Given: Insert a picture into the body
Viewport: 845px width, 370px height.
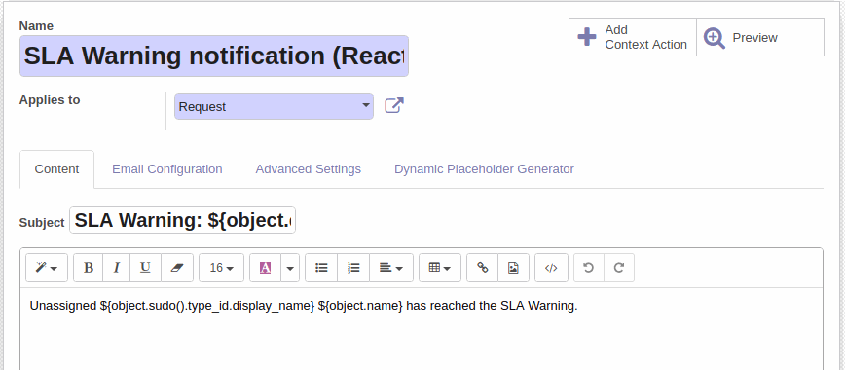Looking at the screenshot, I should pyautogui.click(x=514, y=268).
